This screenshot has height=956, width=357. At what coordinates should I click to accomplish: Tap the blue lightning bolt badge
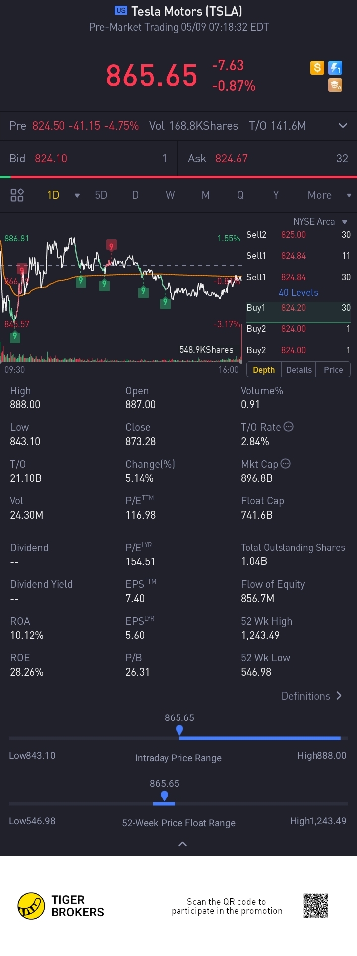tap(335, 68)
